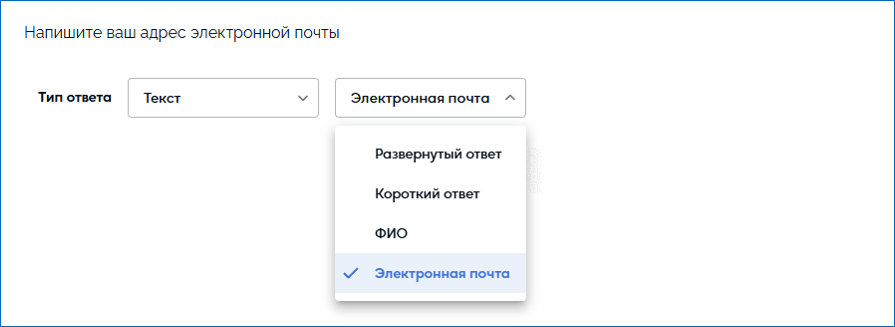Select the highlighted Электронная почта list option
The width and height of the screenshot is (895, 327).
[x=430, y=273]
